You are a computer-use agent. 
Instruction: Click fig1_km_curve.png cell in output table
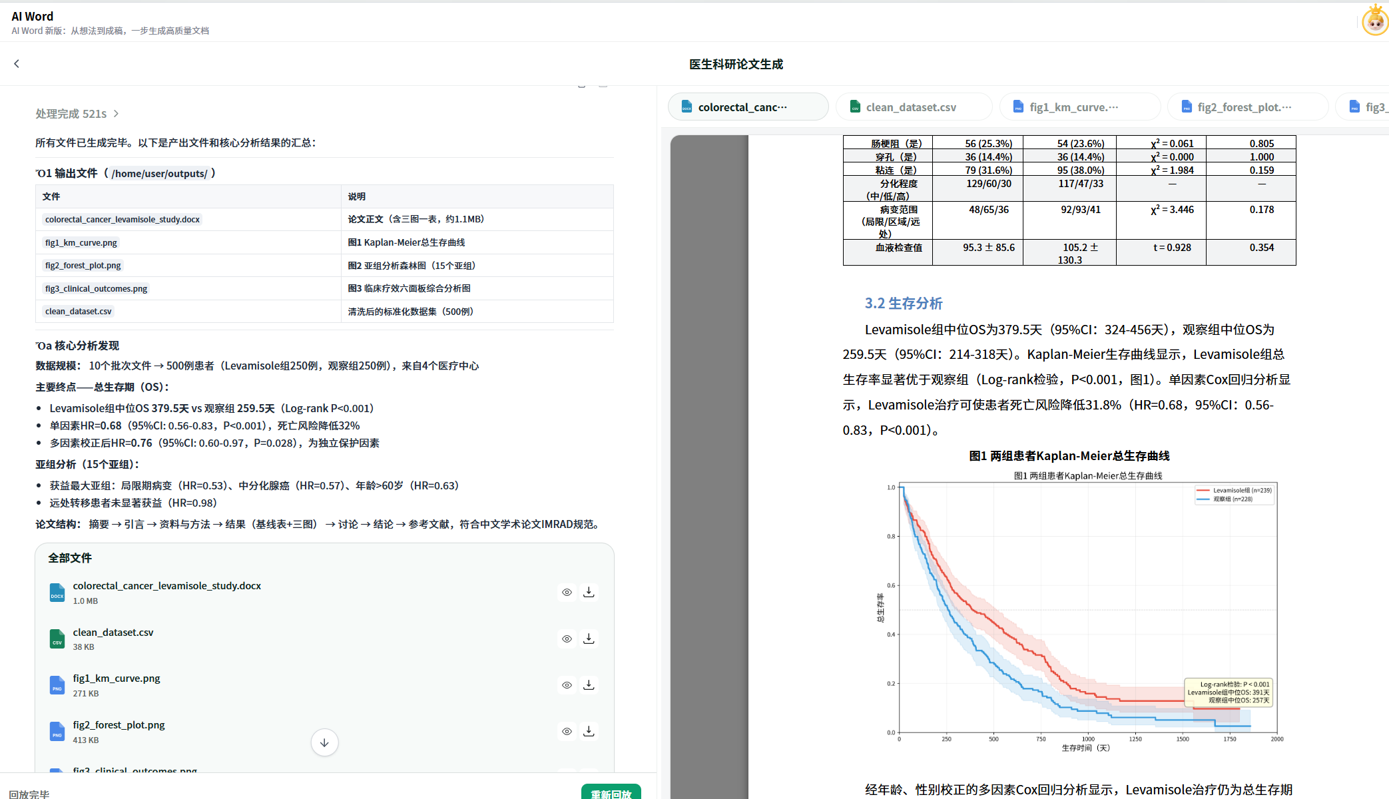point(81,242)
